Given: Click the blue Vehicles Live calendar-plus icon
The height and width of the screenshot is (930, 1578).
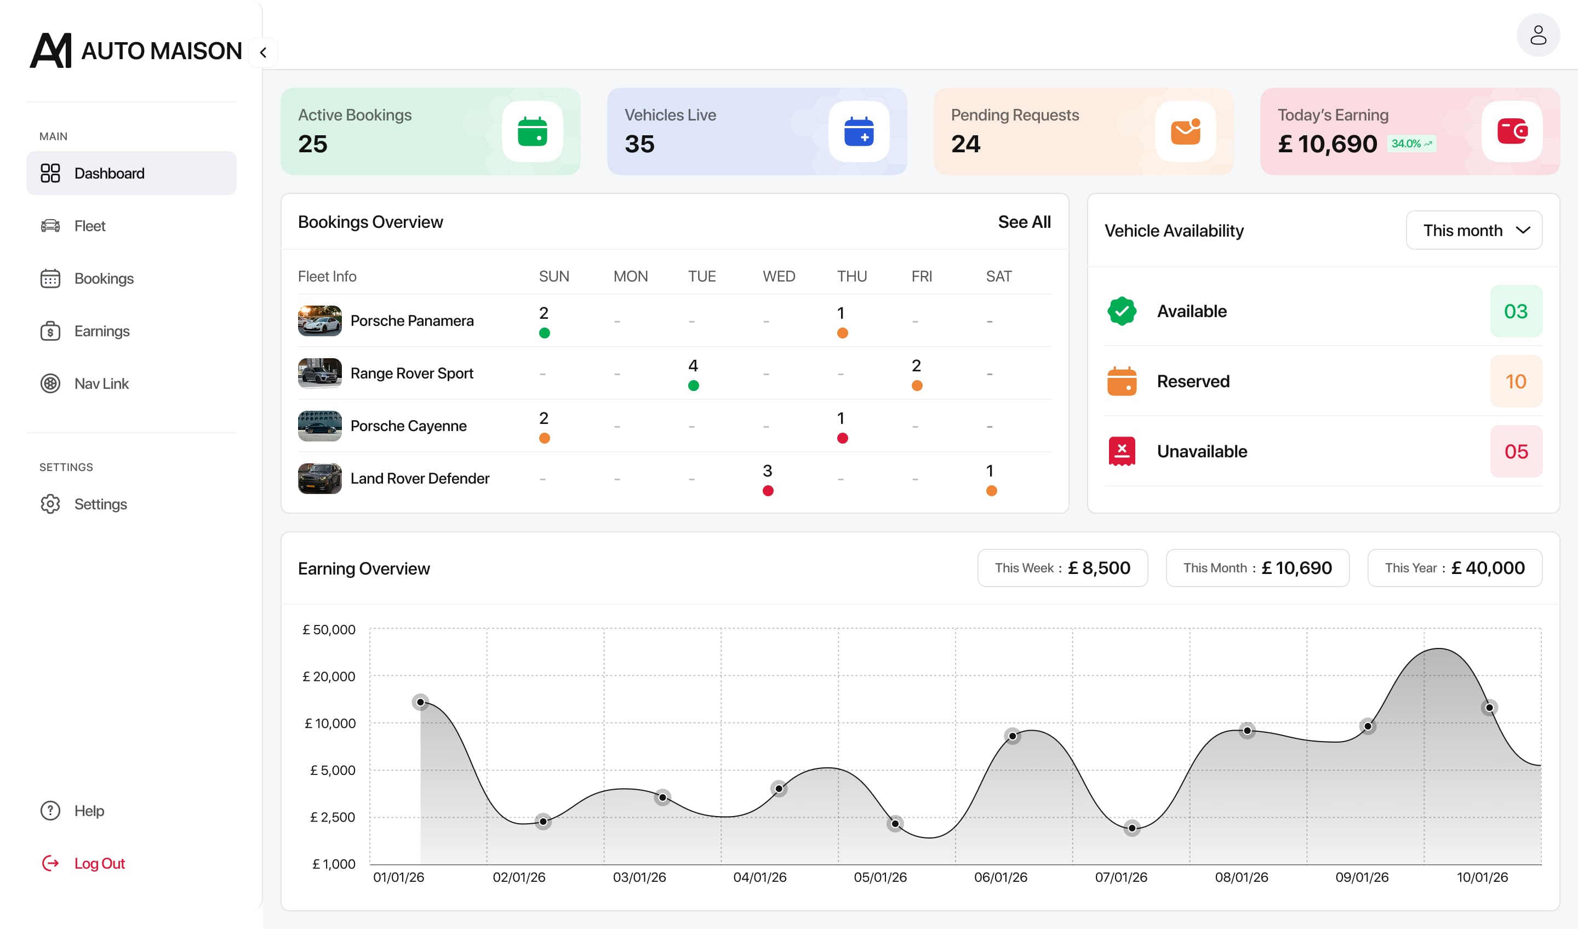Looking at the screenshot, I should click(858, 131).
